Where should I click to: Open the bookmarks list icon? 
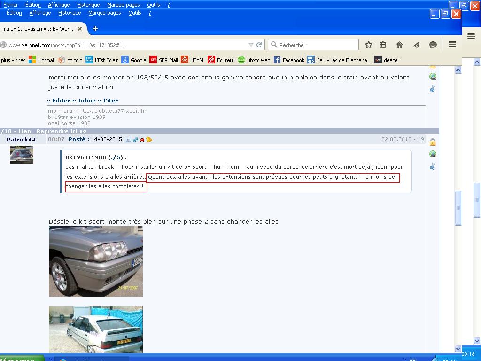(x=383, y=45)
